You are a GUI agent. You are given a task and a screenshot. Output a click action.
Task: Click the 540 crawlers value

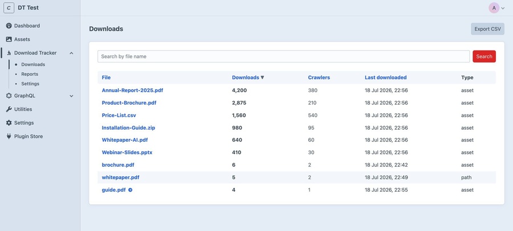pos(312,115)
